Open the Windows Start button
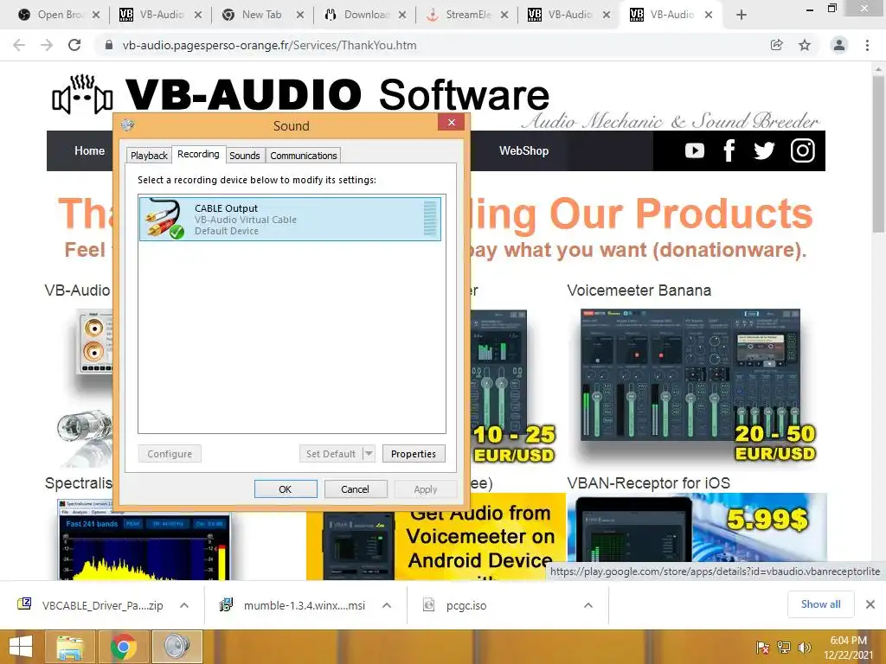The width and height of the screenshot is (886, 664). pyautogui.click(x=21, y=647)
